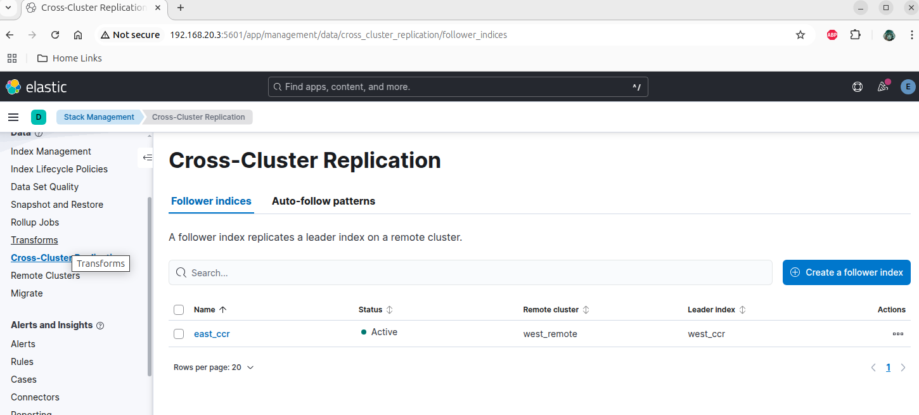Viewport: 919px width, 415px height.
Task: Select all follower indices checkbox
Action: point(179,310)
